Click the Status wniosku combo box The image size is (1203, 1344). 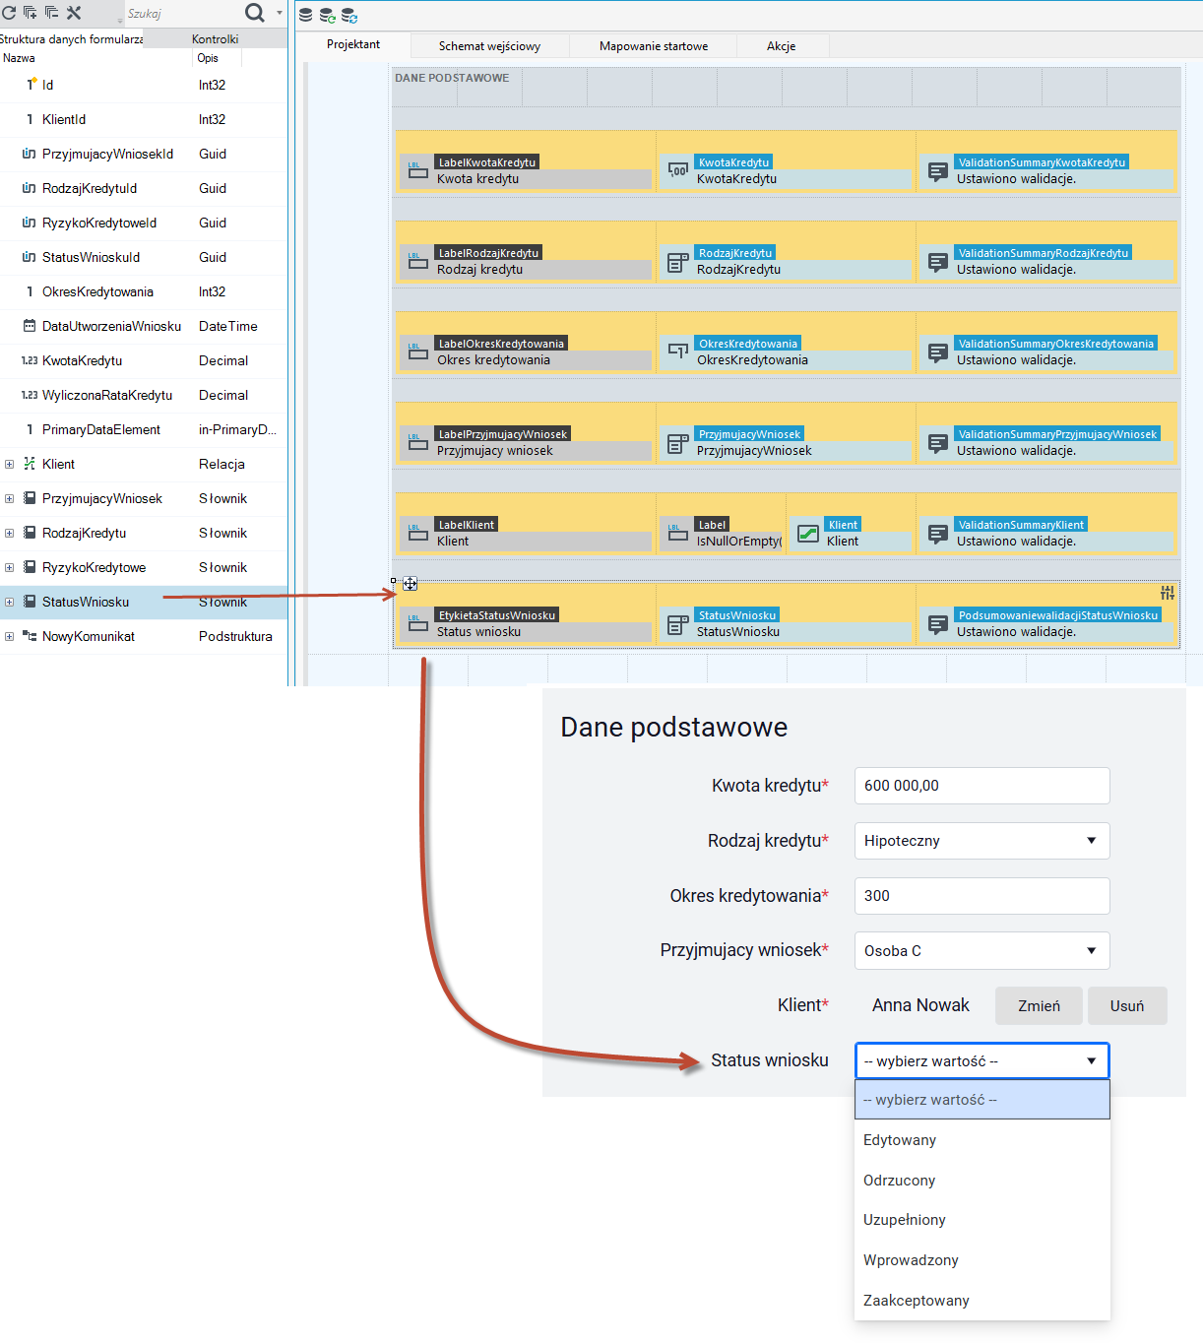[x=982, y=1061]
